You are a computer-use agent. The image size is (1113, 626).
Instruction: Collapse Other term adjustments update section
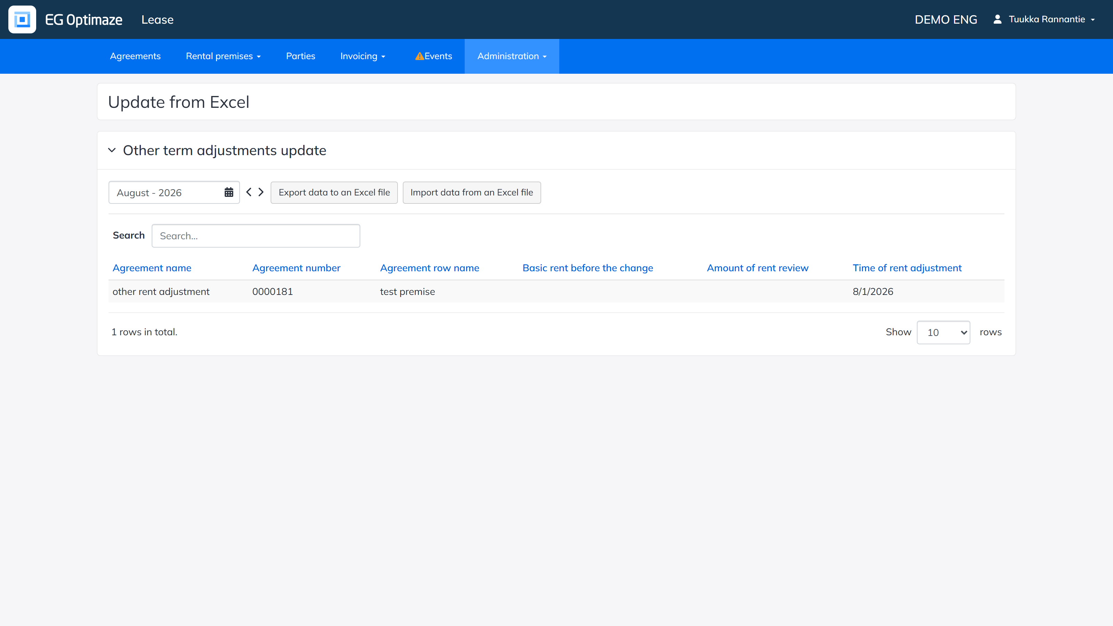112,150
